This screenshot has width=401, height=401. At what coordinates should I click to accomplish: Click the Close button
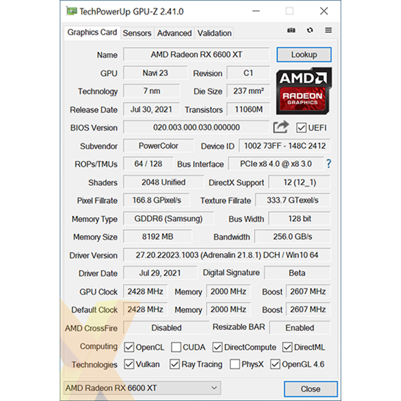click(310, 389)
